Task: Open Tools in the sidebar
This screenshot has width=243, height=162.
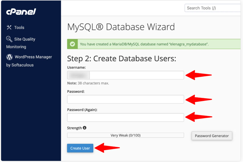Action: tap(19, 28)
